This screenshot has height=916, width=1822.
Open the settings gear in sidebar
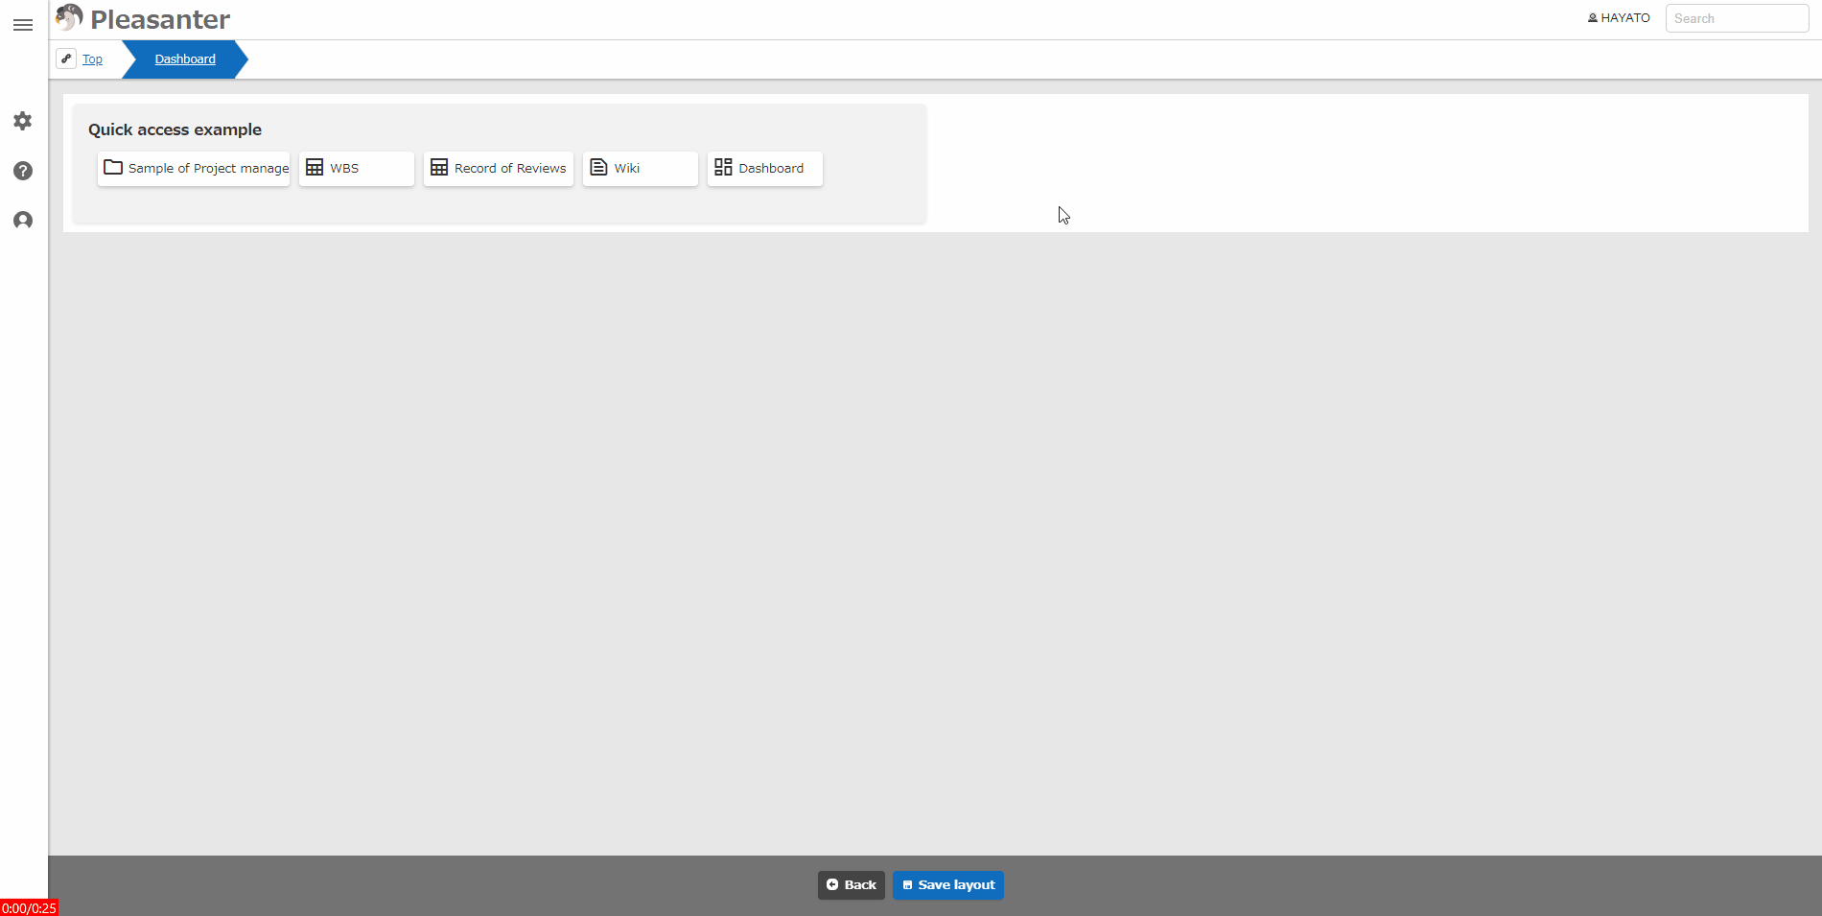(23, 121)
